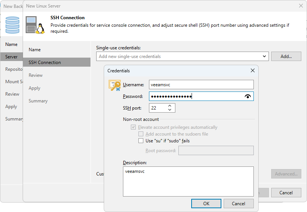307x212 pixels.
Task: Click the blue database repository icon
Action: click(12, 25)
